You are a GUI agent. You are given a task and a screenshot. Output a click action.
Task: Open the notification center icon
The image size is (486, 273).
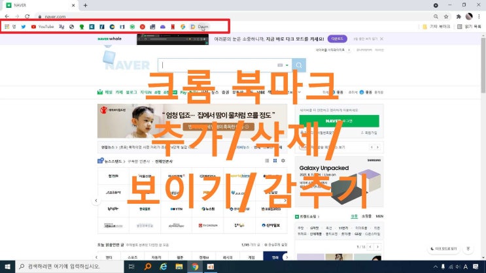pyautogui.click(x=476, y=266)
